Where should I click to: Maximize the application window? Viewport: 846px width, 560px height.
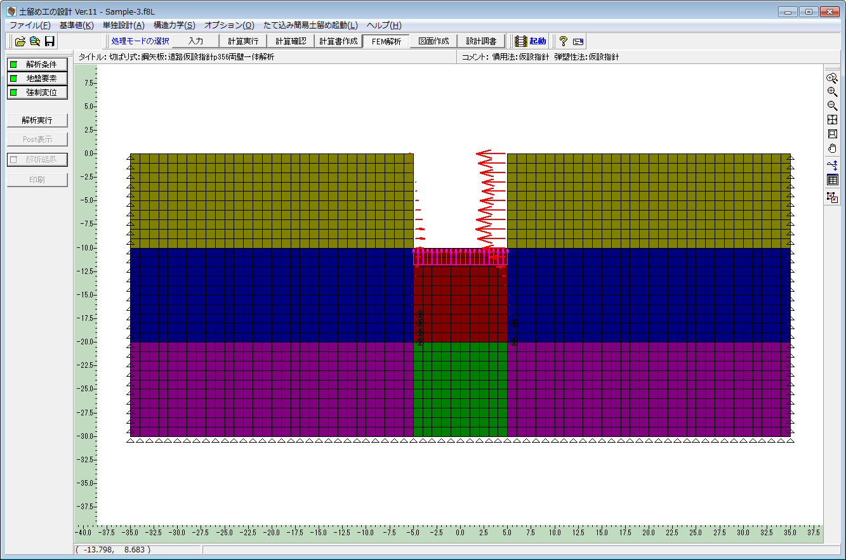(809, 11)
